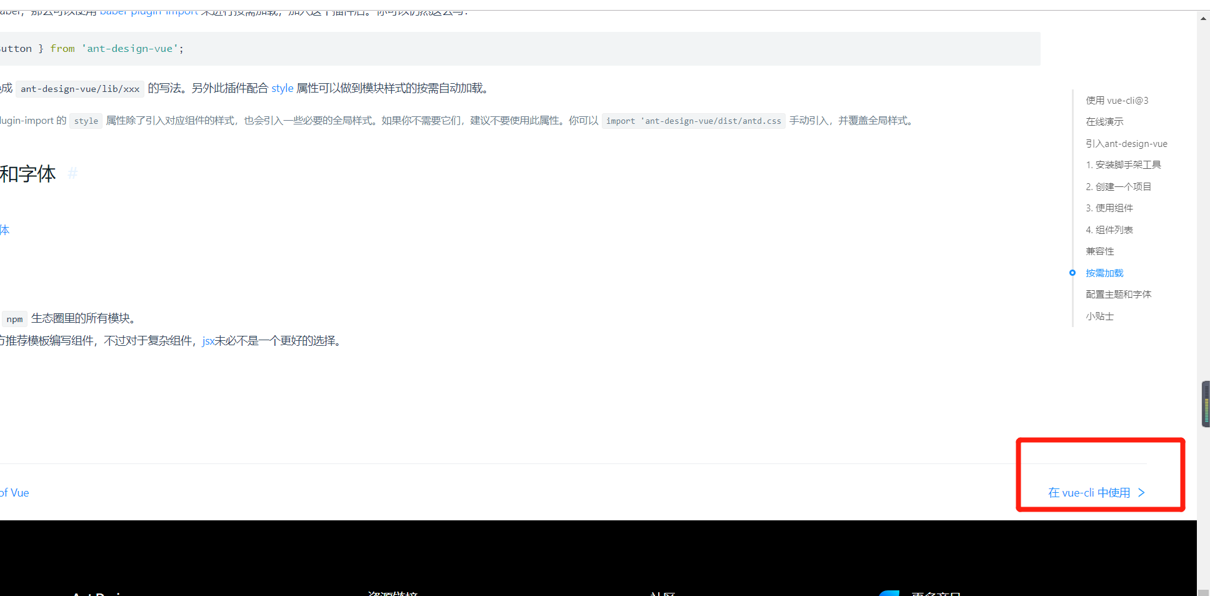
Task: Click the 'npm' inline code tag
Action: click(x=14, y=319)
